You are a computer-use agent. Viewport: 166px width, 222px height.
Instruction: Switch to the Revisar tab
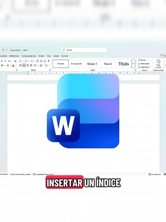click(41, 56)
